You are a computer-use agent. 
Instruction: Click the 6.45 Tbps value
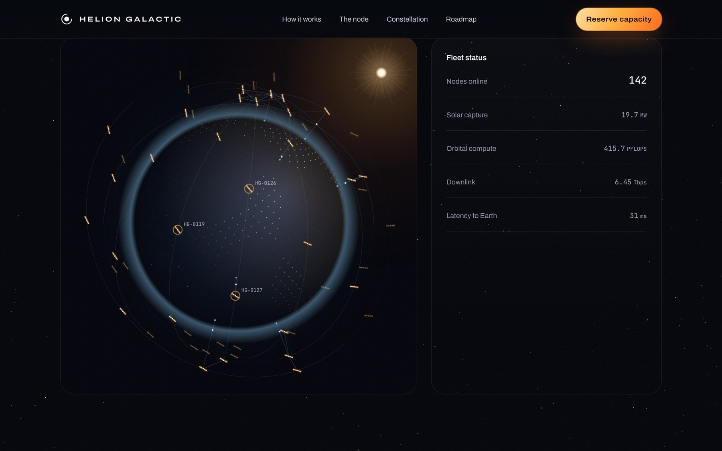(631, 182)
